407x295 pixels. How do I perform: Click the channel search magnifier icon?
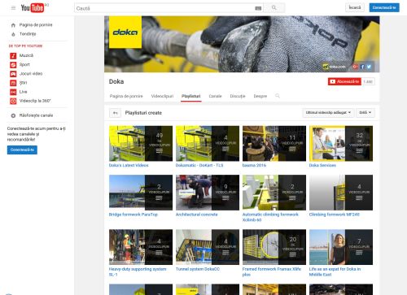[278, 96]
